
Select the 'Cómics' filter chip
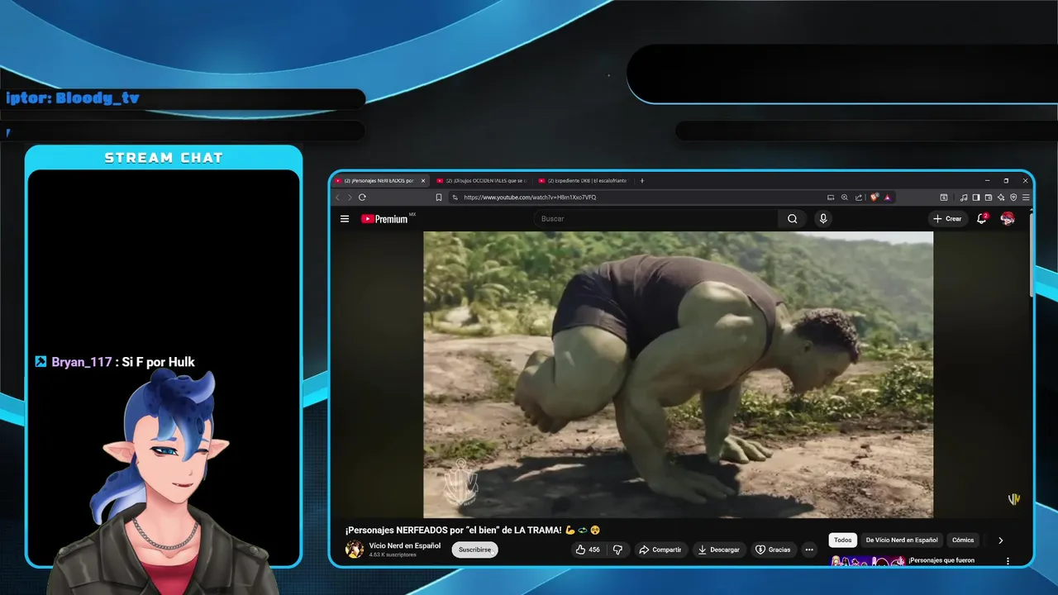963,540
